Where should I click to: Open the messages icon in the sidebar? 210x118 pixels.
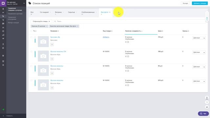tap(3, 24)
